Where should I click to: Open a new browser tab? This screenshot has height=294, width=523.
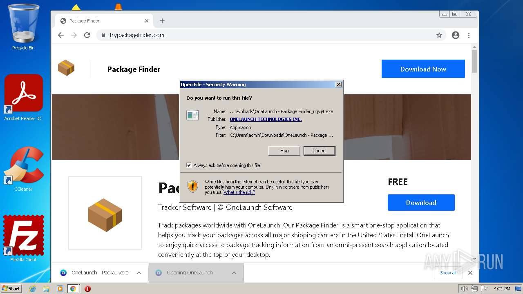162,21
